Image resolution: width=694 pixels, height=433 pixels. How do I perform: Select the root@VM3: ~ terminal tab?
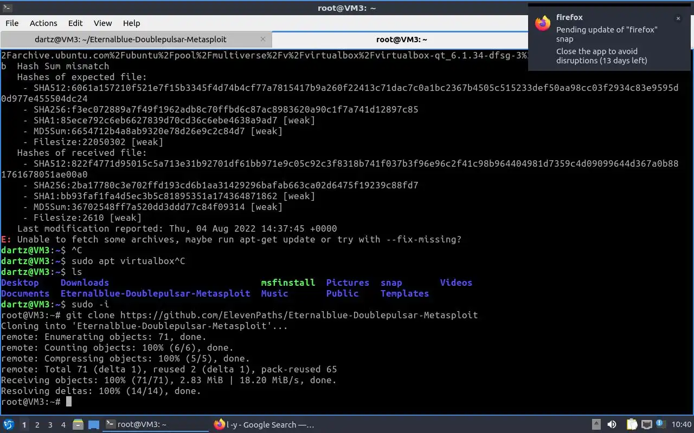pyautogui.click(x=401, y=40)
